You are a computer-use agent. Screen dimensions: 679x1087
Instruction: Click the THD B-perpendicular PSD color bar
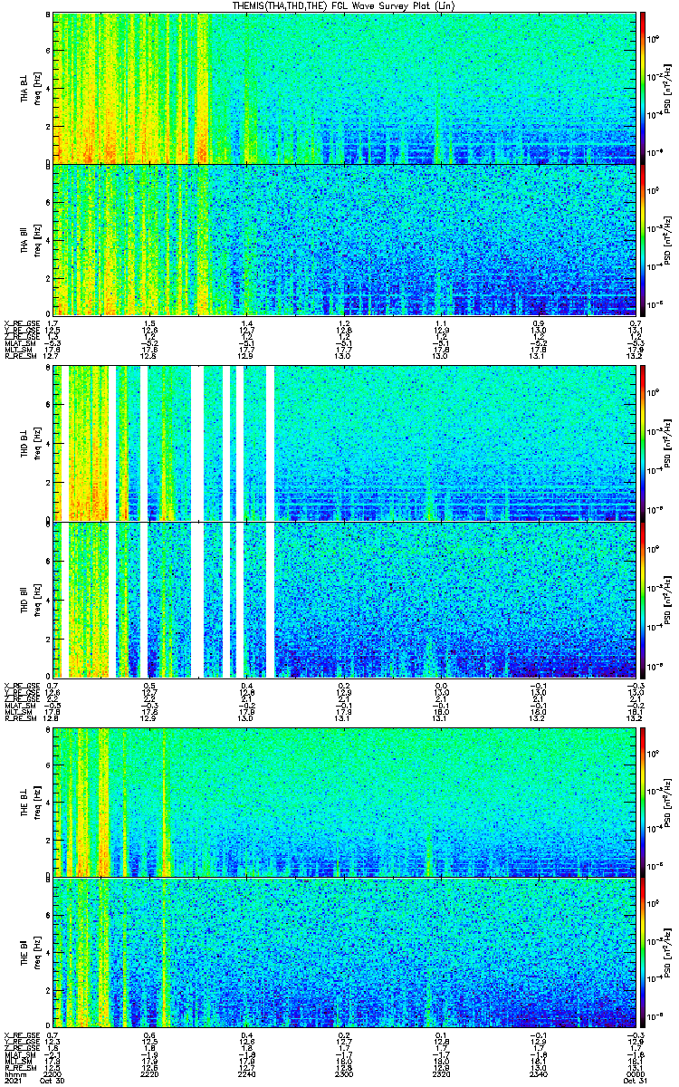[643, 444]
